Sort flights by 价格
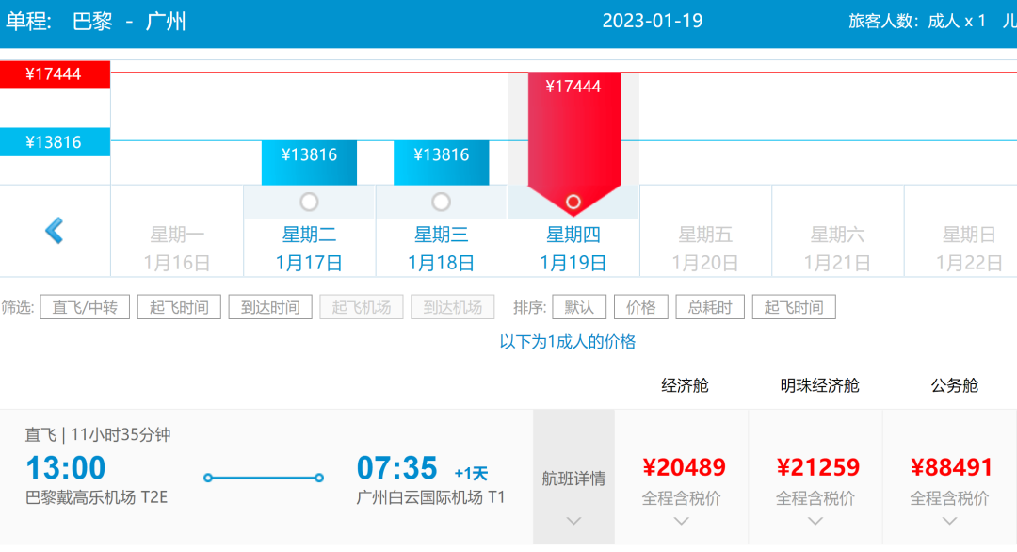1017x552 pixels. [641, 307]
